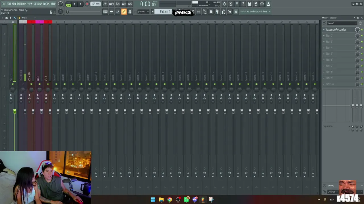Open the shopping cart content library icon
Screen dimensions: 364x204
point(236,12)
